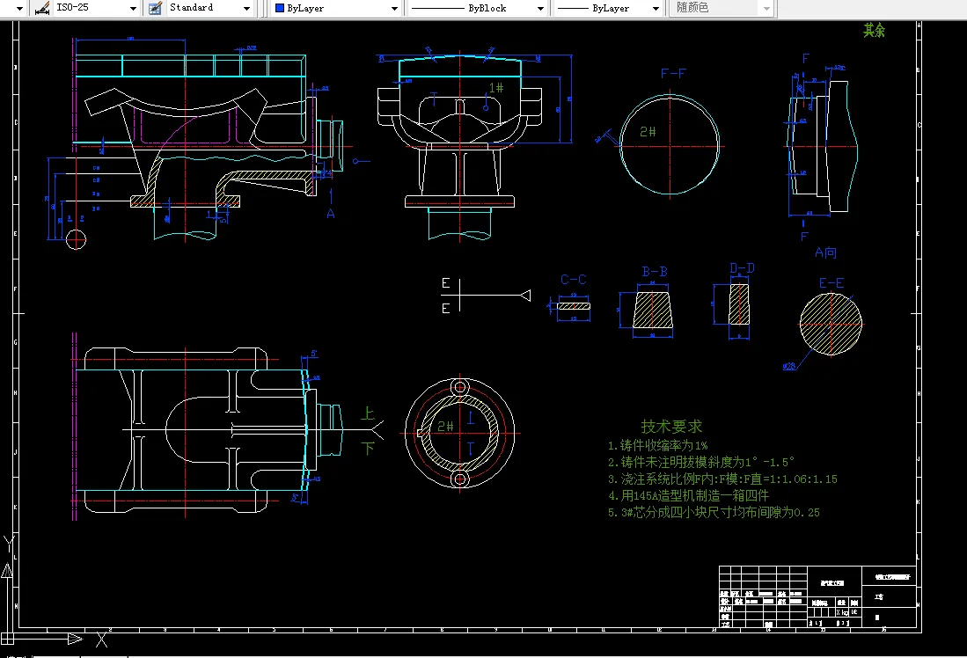This screenshot has height=658, width=967.
Task: Open the Standard table style dropdown
Action: point(246,8)
